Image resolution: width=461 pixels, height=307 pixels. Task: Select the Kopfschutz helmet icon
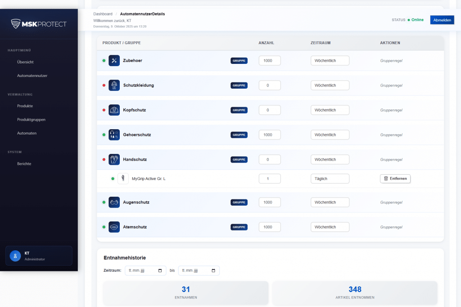coord(114,109)
